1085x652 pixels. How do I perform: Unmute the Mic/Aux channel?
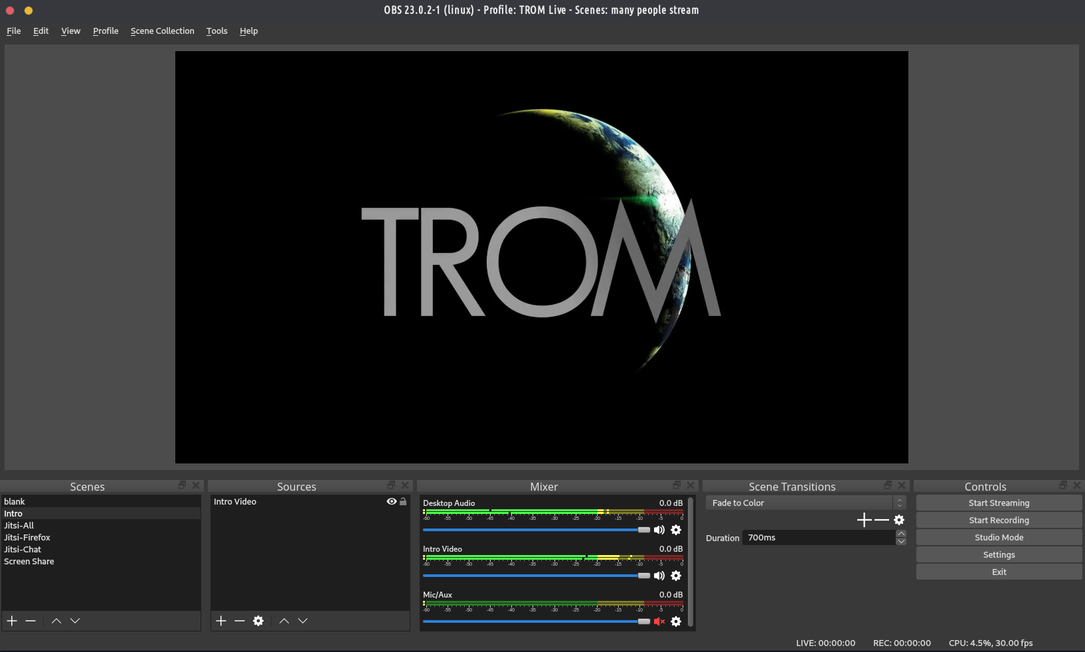point(659,621)
